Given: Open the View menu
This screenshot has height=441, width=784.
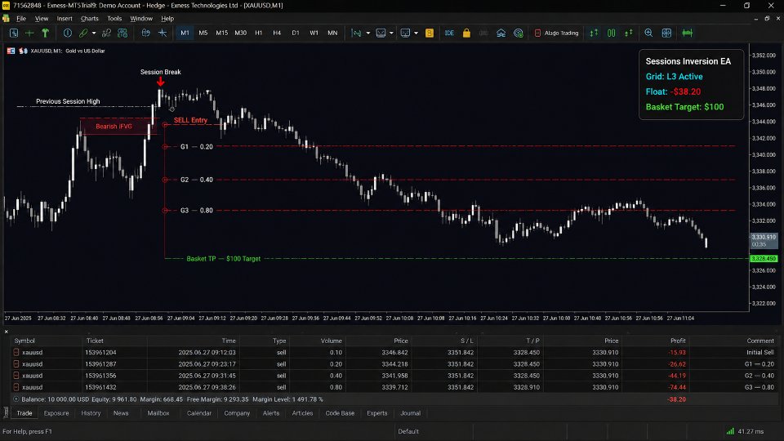Looking at the screenshot, I should click(42, 19).
